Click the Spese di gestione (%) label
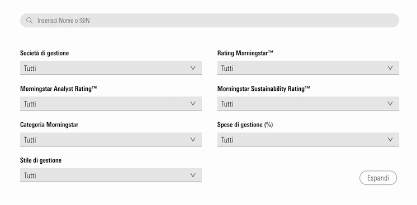 click(x=245, y=125)
